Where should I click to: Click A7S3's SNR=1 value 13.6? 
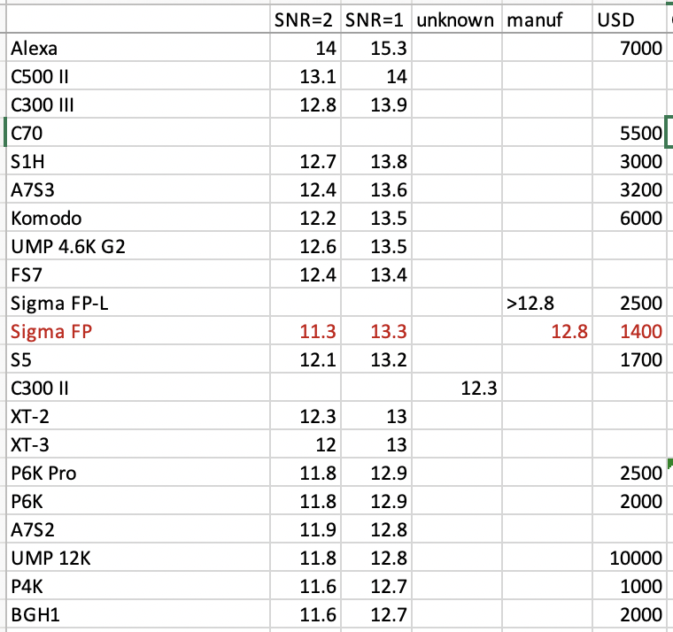point(376,189)
